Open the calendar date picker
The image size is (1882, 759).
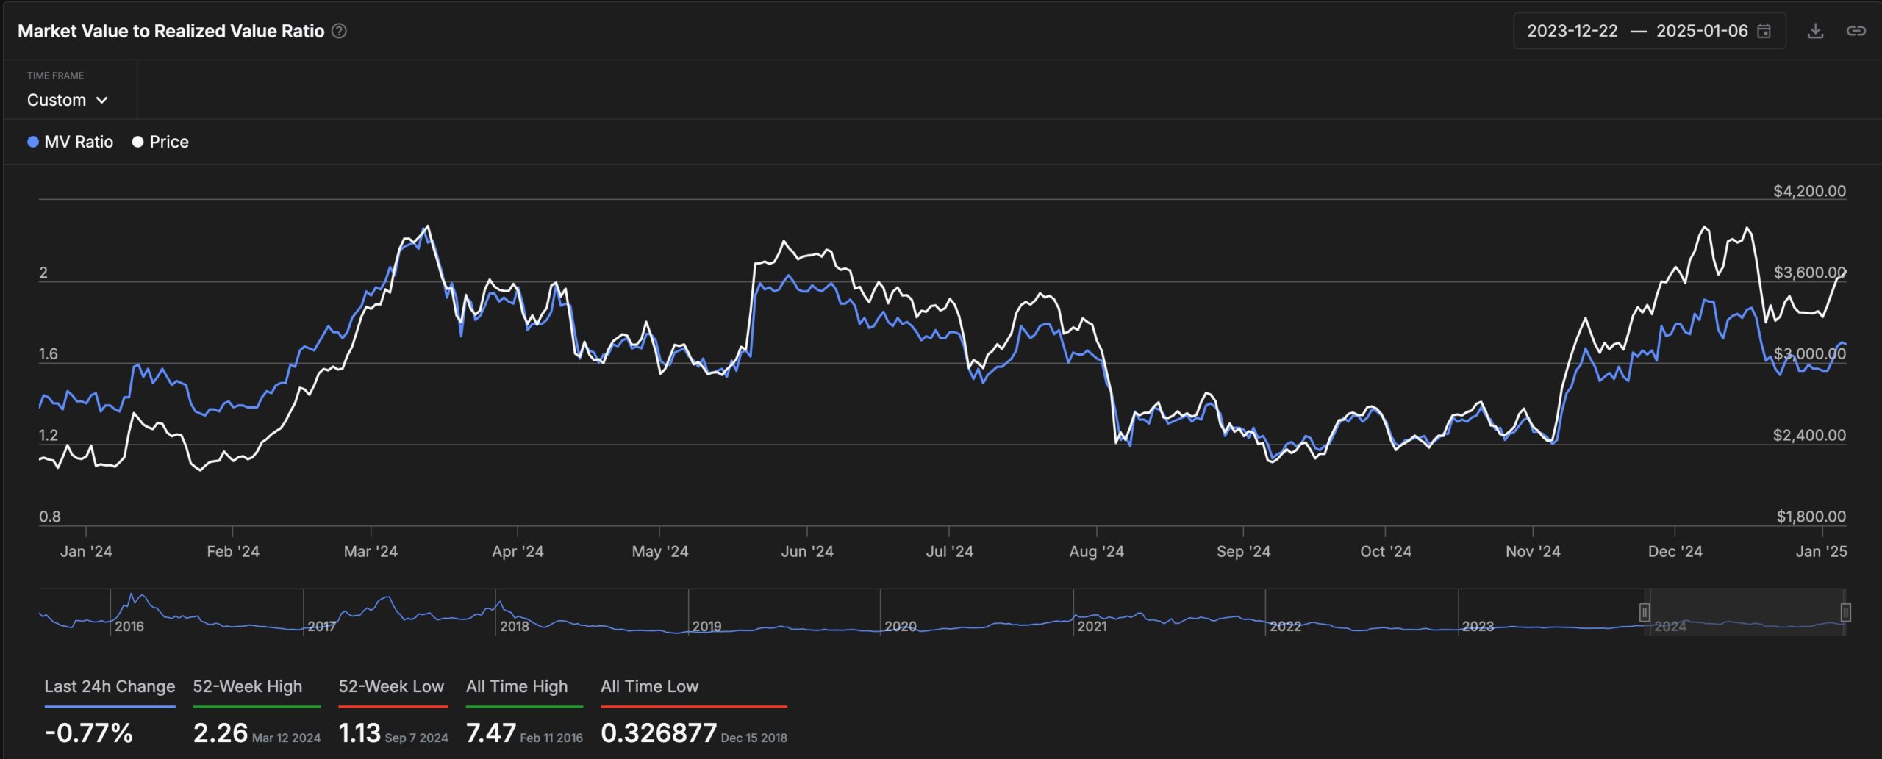[x=1763, y=30]
